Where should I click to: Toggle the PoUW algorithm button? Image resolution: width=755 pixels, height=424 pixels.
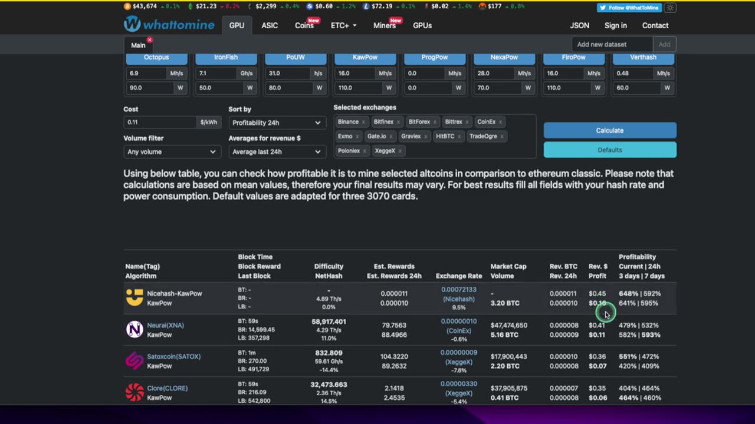(x=296, y=58)
